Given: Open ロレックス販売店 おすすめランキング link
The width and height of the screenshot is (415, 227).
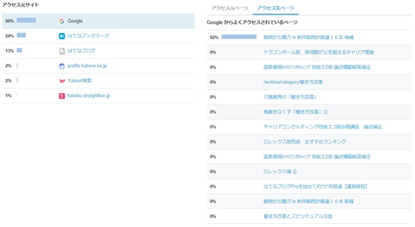Looking at the screenshot, I should point(304,141).
